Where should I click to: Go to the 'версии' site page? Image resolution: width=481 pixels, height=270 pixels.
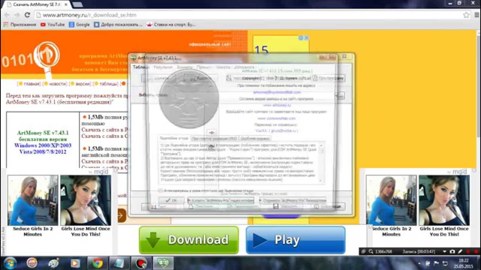[83, 84]
